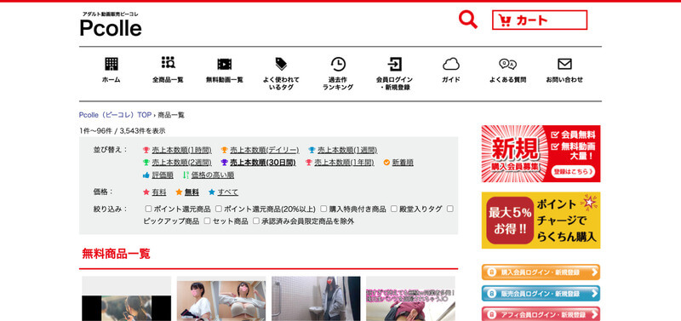Click the blue trophy beside 売上本数順(1週間)

click(x=312, y=150)
